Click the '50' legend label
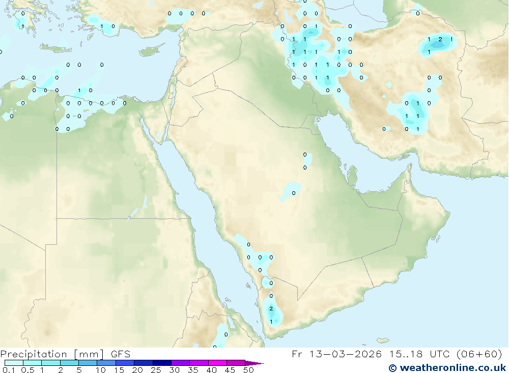Image resolution: width=509 pixels, height=373 pixels. 248,370
